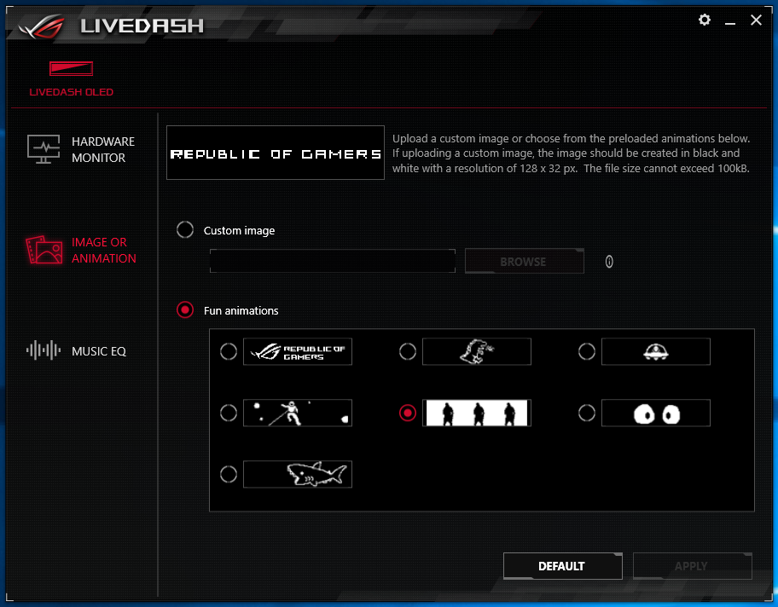Open the IMAGE OR ANIMATION section

pyautogui.click(x=104, y=250)
